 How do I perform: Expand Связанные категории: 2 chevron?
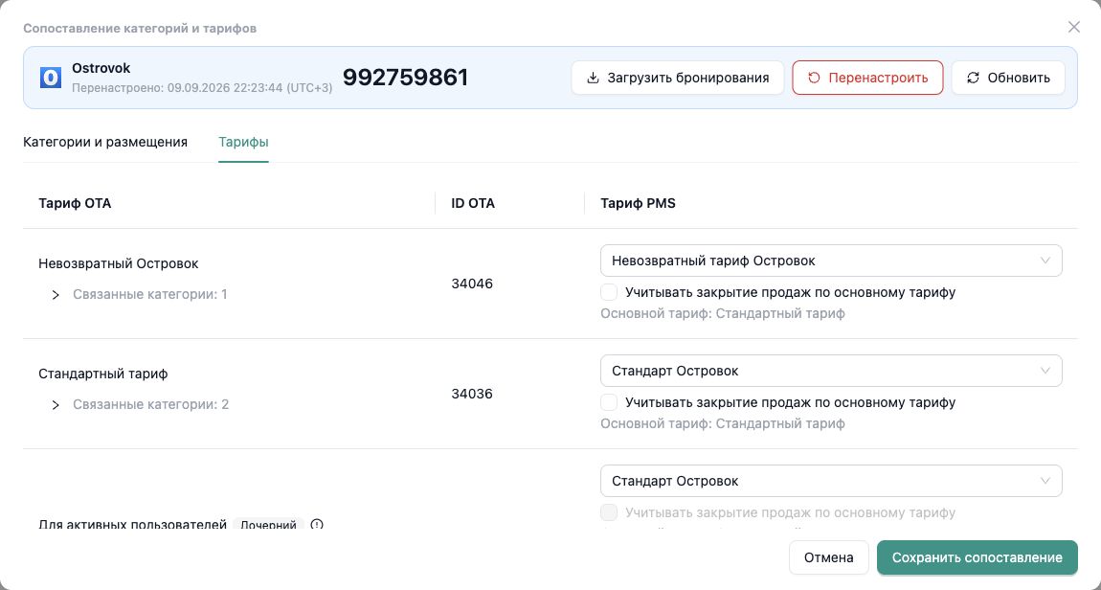[56, 405]
